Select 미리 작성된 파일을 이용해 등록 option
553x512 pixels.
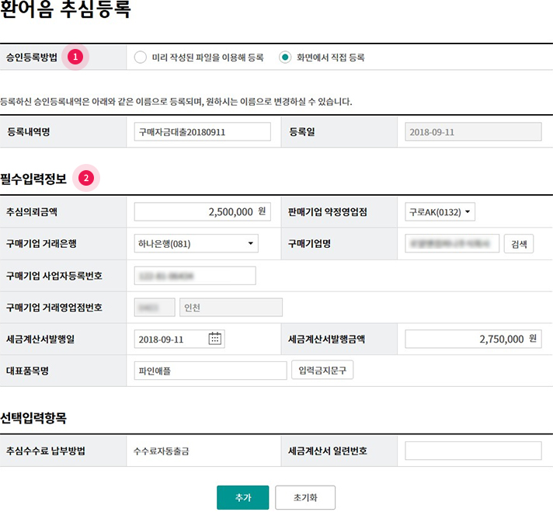pos(140,57)
